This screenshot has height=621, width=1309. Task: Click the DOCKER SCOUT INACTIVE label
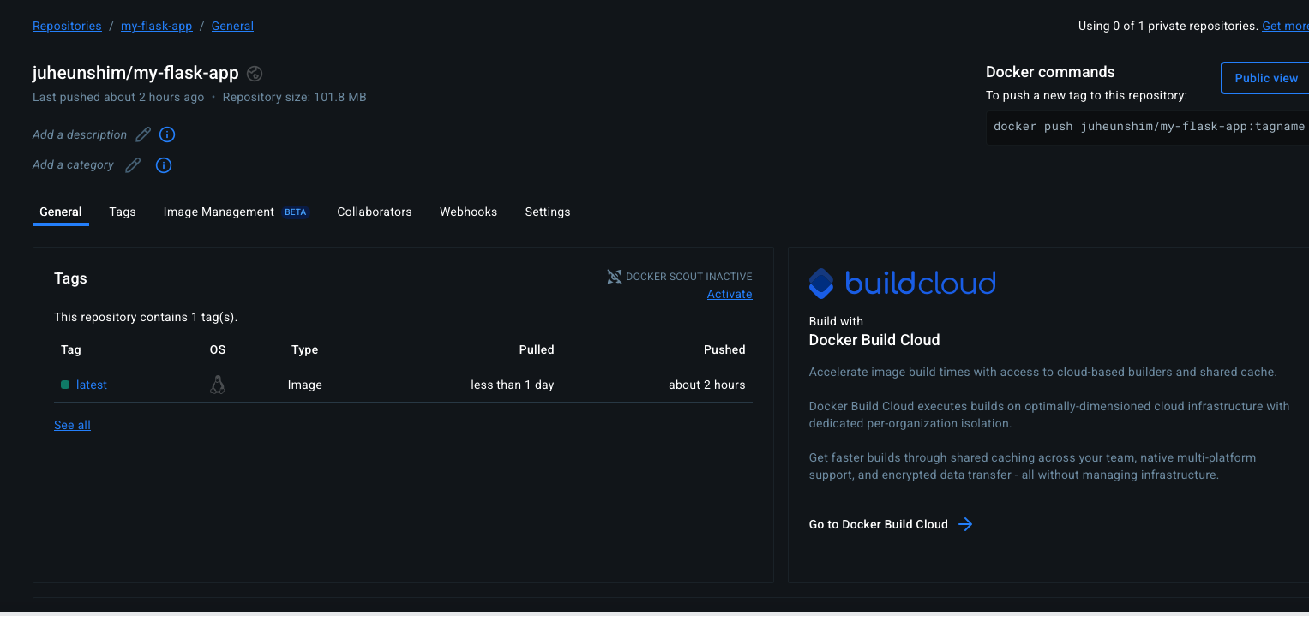tap(689, 277)
